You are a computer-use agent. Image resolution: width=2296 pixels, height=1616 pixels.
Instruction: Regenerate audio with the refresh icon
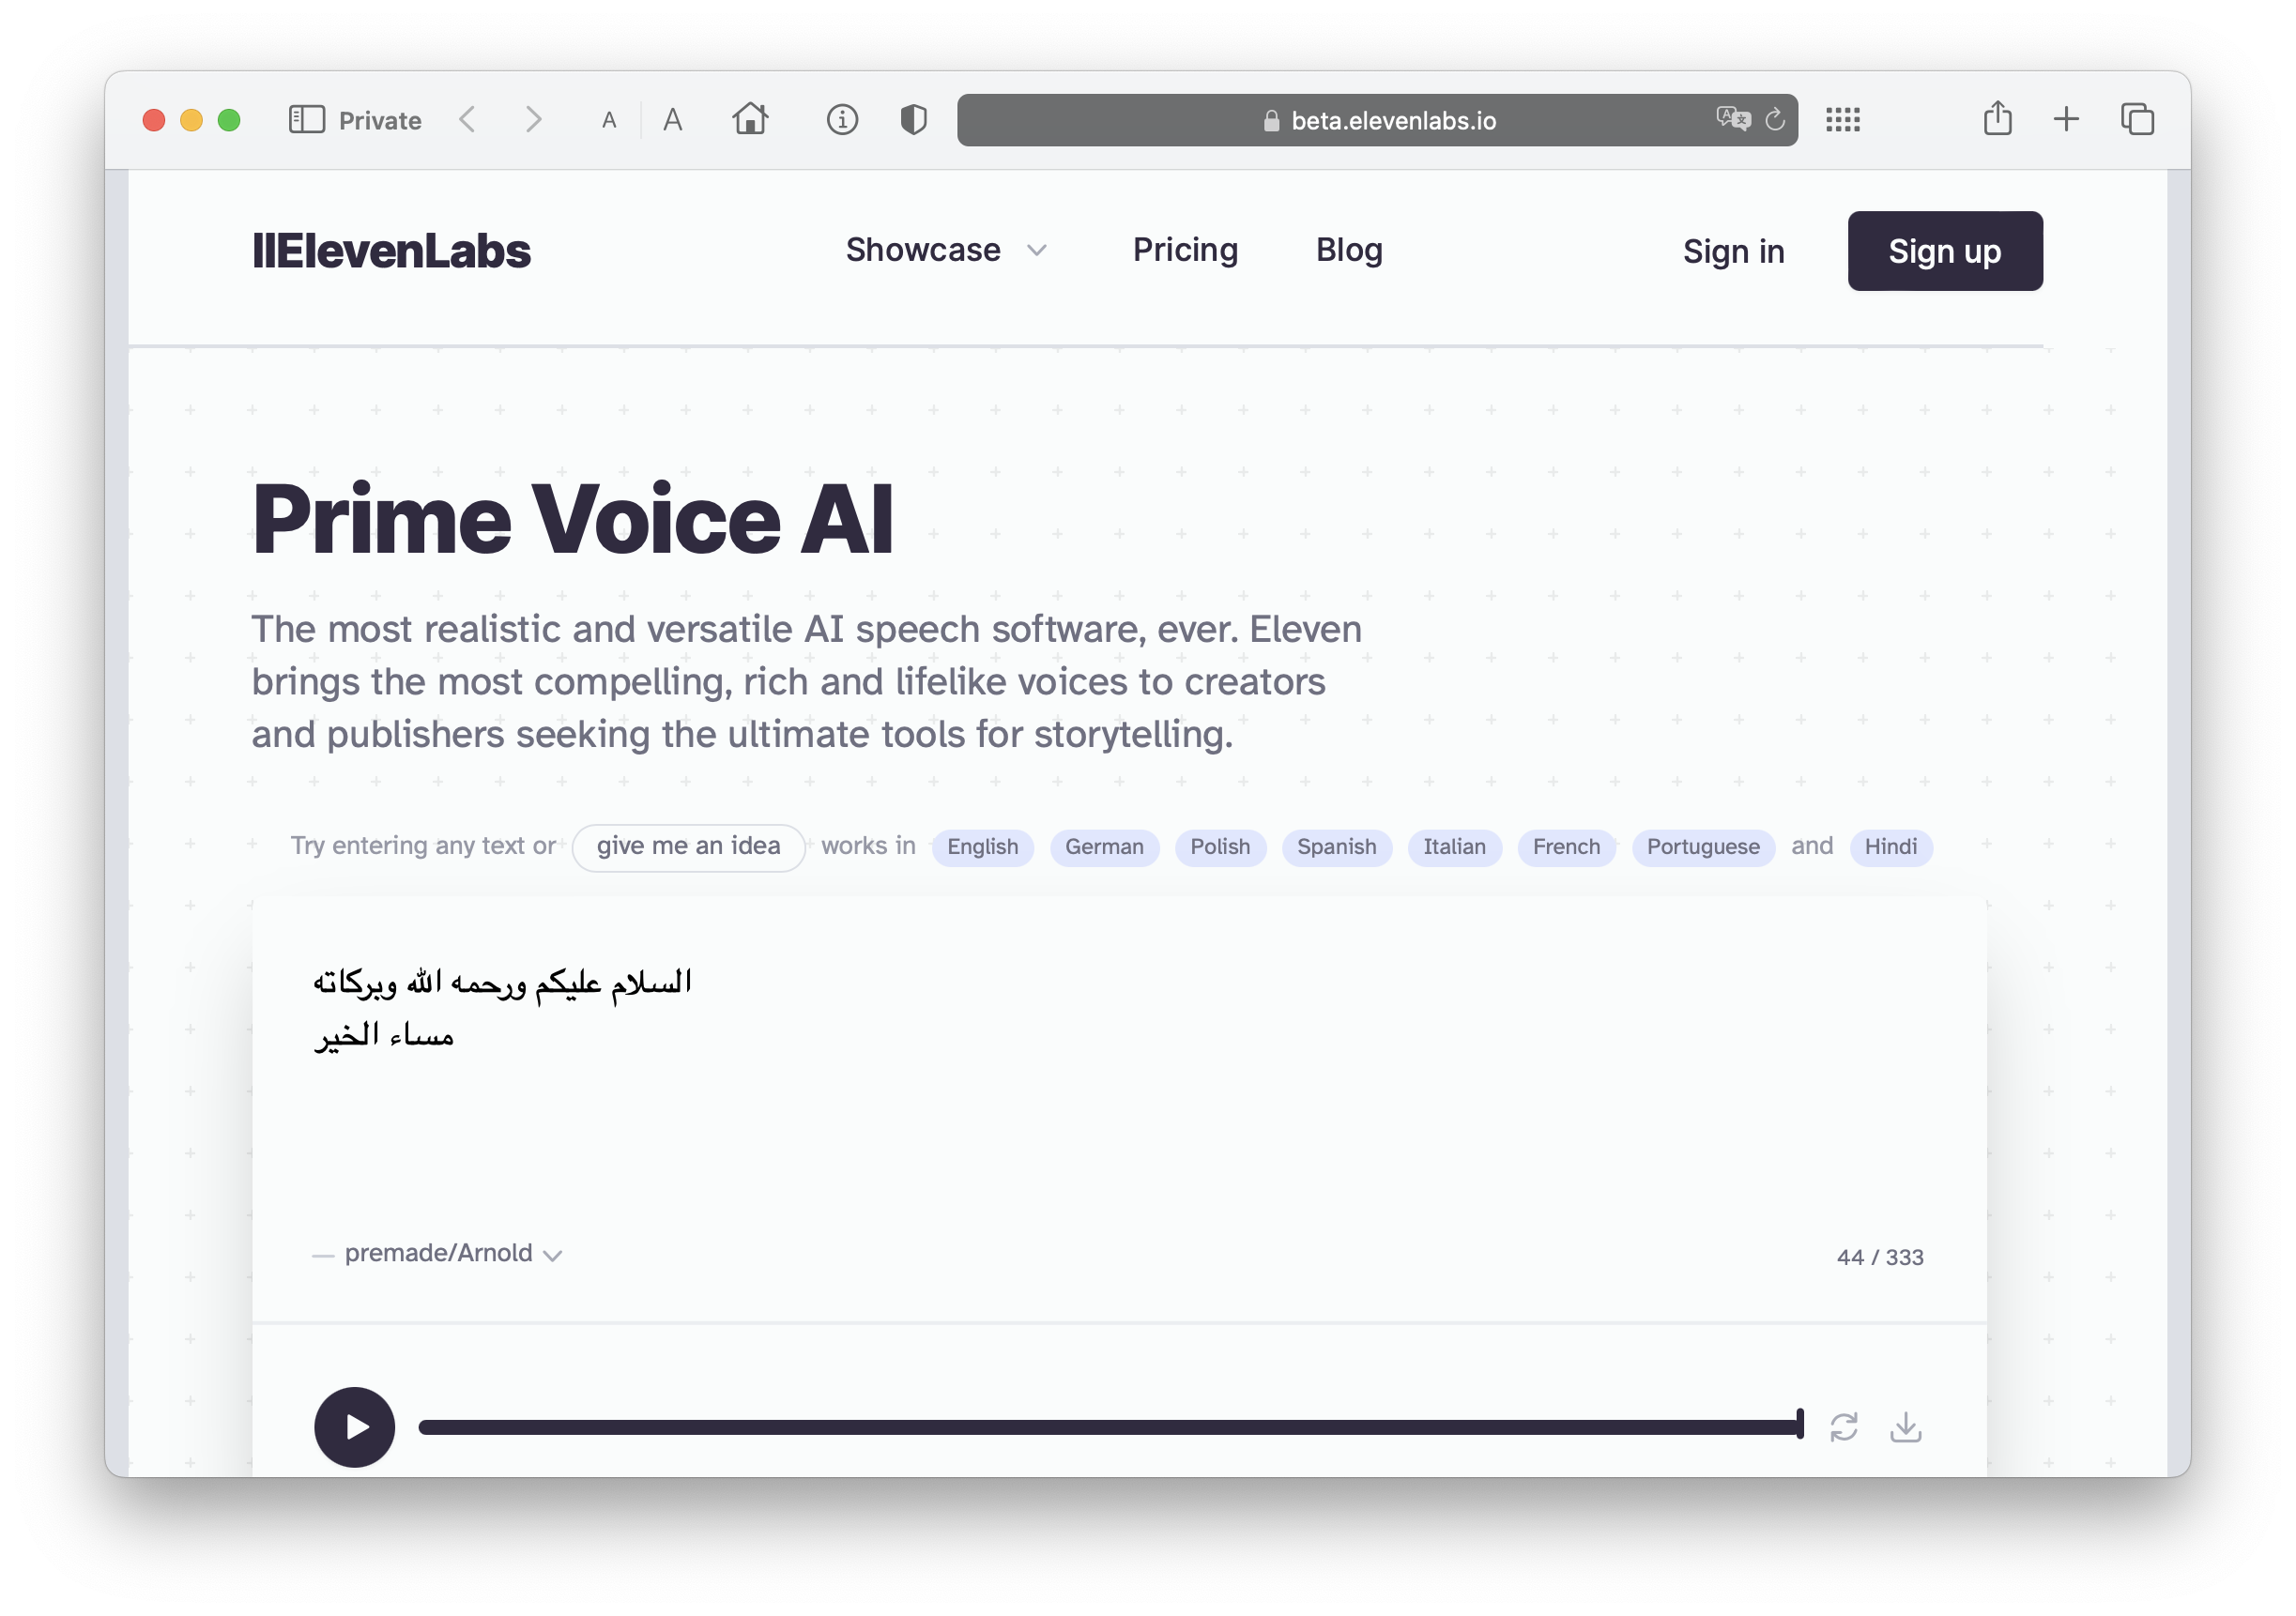pyautogui.click(x=1843, y=1427)
